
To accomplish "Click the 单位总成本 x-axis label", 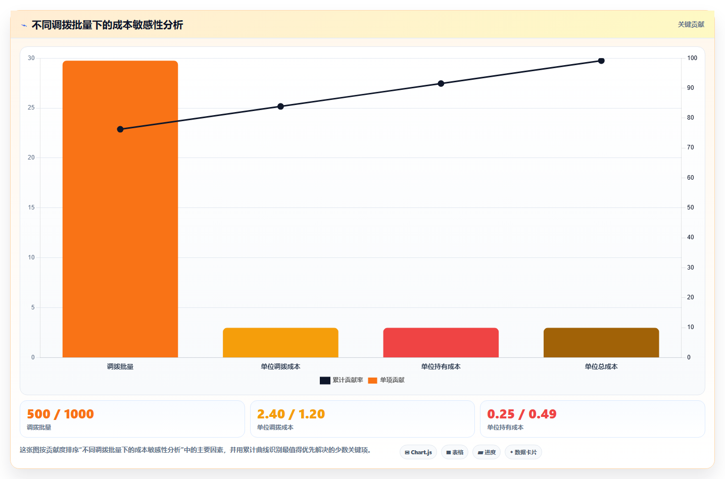I will pos(601,366).
